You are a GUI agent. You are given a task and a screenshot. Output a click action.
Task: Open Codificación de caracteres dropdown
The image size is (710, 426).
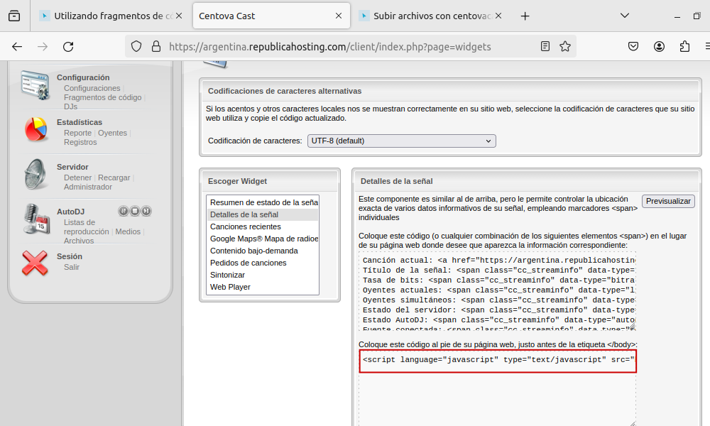402,141
